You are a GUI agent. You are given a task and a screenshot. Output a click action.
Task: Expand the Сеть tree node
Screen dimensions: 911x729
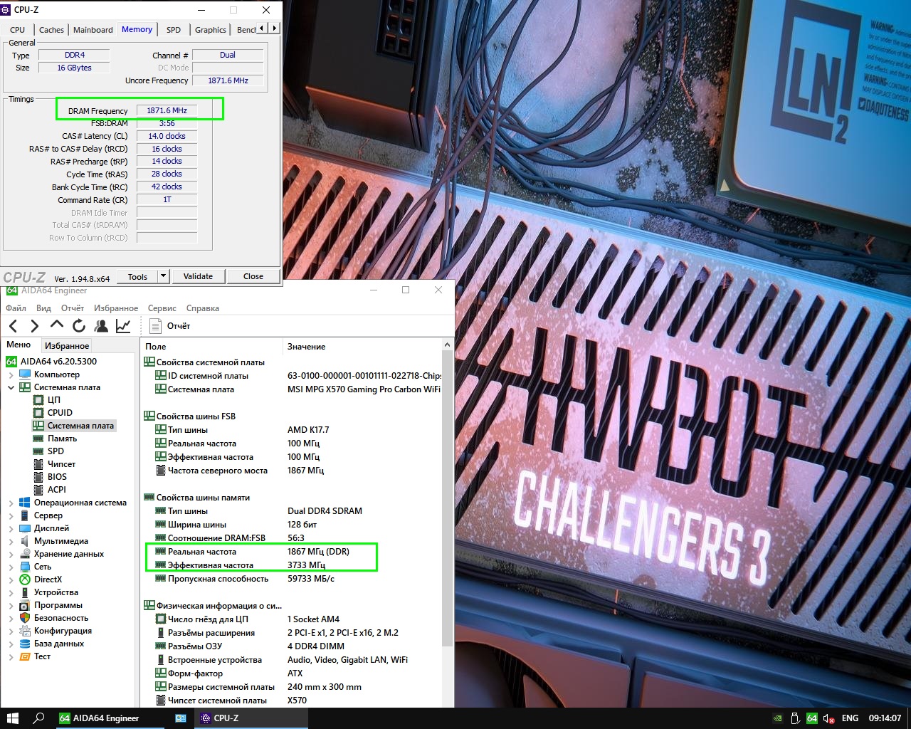[11, 567]
